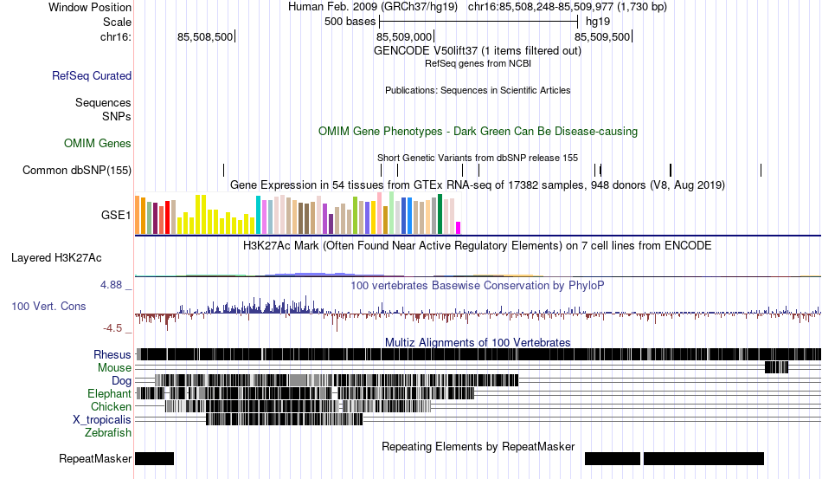Select the Scale label

118,22
